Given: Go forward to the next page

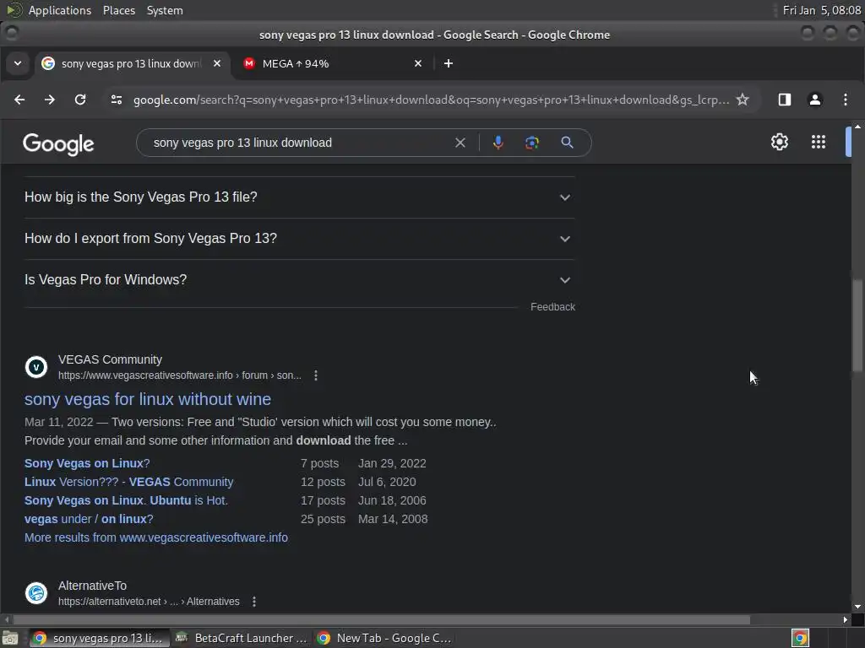Looking at the screenshot, I should [50, 100].
